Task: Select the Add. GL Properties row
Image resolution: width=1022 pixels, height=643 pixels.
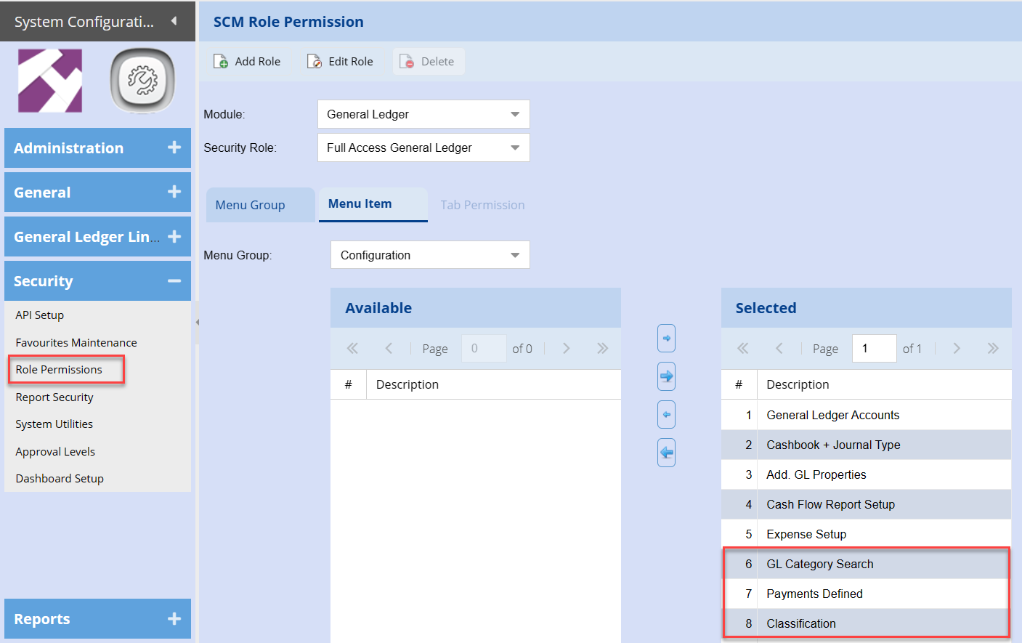Action: 867,474
